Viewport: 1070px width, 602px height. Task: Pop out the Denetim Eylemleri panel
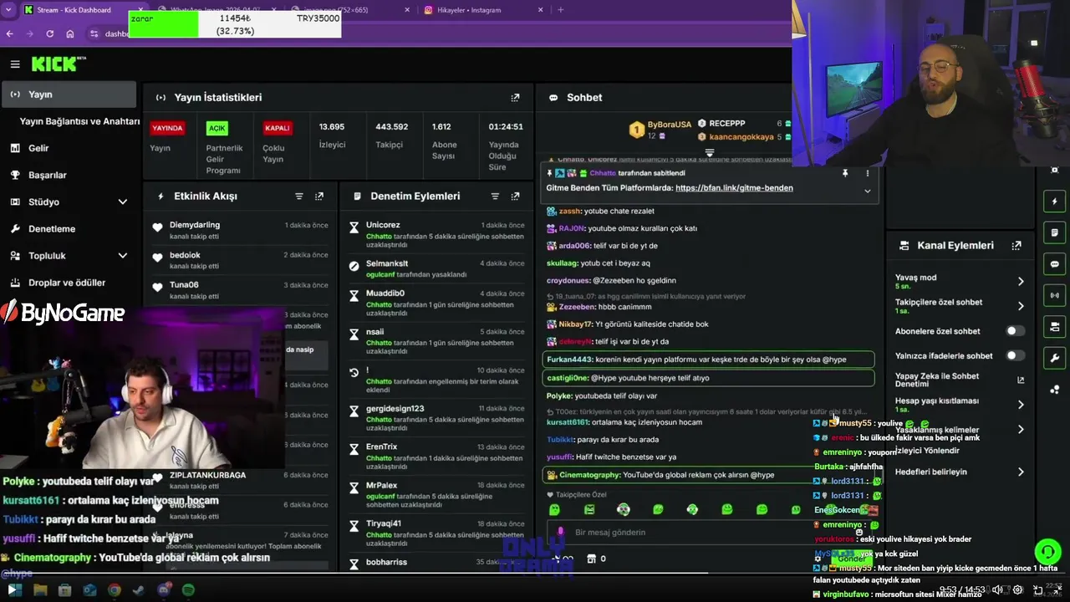coord(515,196)
